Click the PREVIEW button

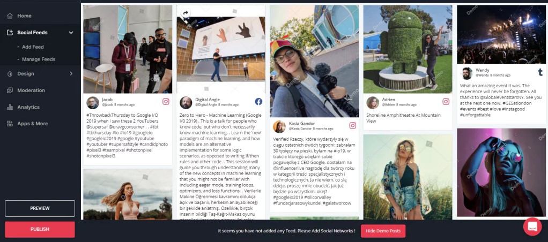click(40, 208)
